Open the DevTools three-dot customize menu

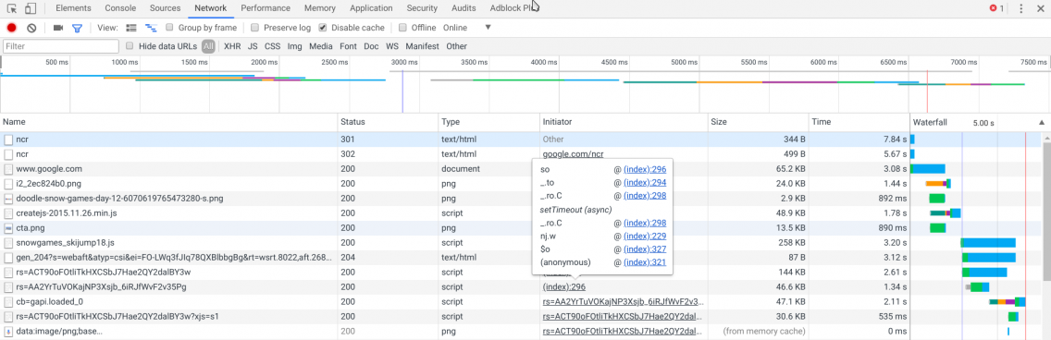(x=1020, y=8)
